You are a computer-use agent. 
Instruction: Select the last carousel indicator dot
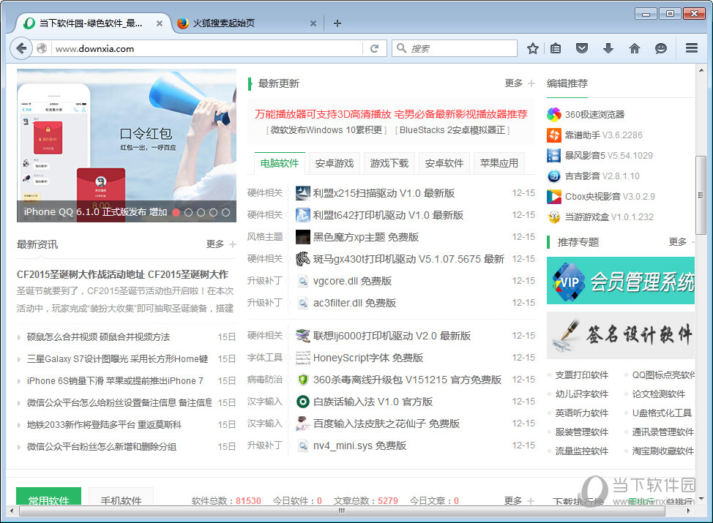pos(226,213)
